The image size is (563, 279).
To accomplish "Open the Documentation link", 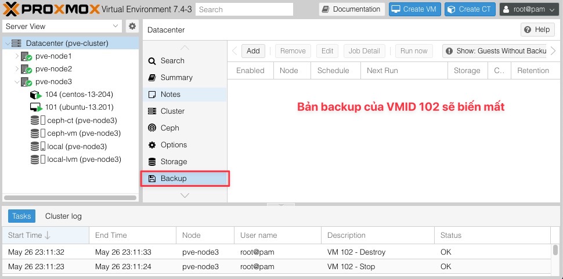I will point(352,9).
